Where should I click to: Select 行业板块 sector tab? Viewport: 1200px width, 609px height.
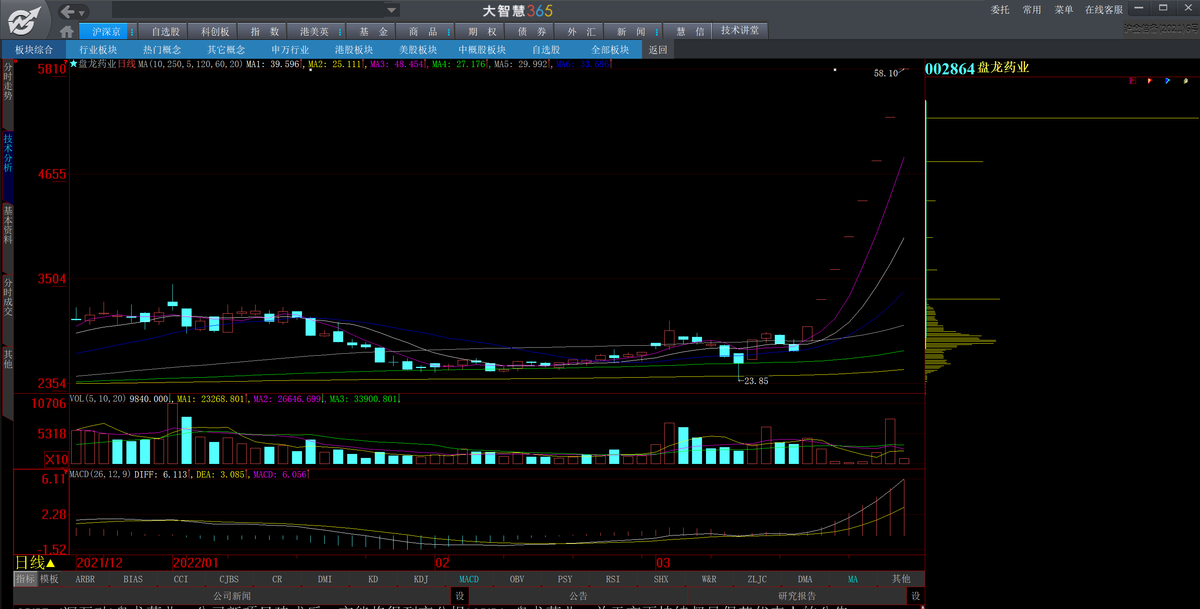[x=98, y=50]
